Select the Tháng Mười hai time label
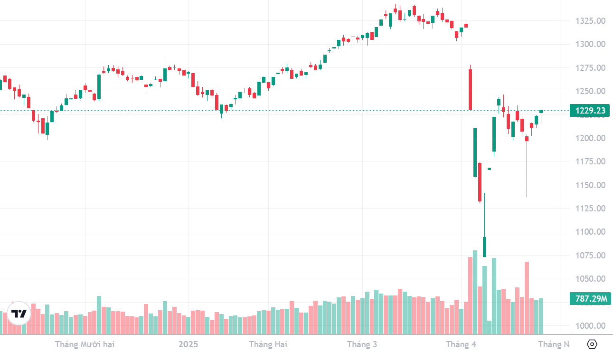Viewport: 613px width, 352px height. tap(85, 344)
